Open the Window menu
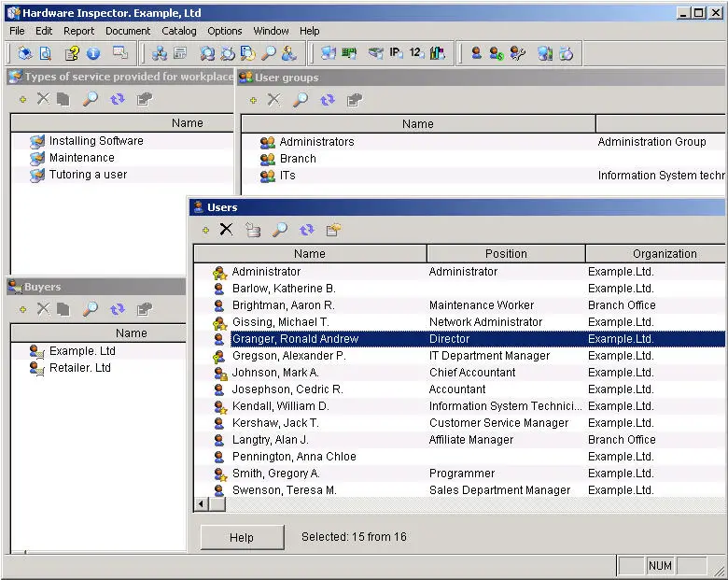Image resolution: width=728 pixels, height=580 pixels. [272, 31]
